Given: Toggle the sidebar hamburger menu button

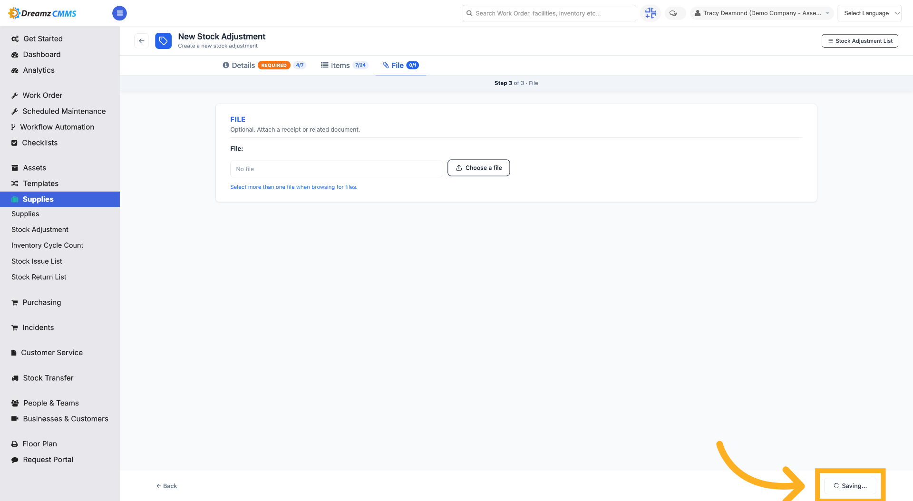Looking at the screenshot, I should point(119,13).
